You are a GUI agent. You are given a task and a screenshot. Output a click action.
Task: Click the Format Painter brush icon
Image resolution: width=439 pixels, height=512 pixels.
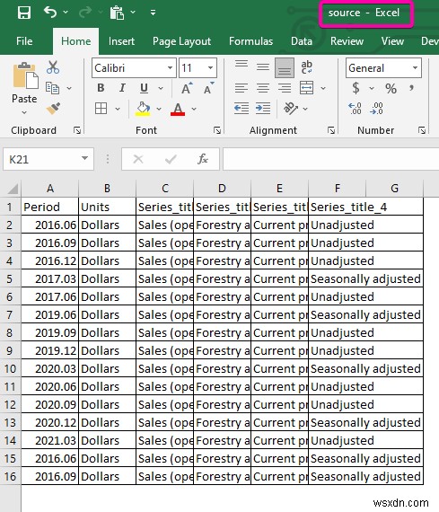click(x=53, y=108)
